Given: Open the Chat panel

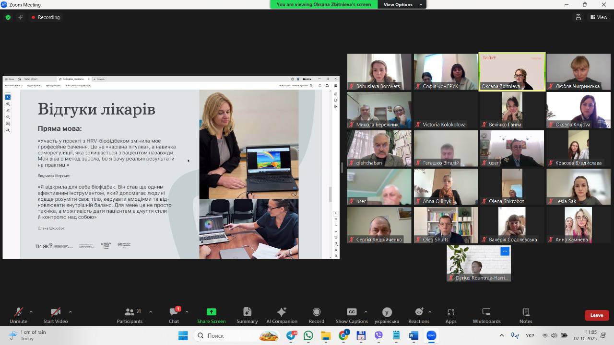Looking at the screenshot, I should pyautogui.click(x=174, y=315).
